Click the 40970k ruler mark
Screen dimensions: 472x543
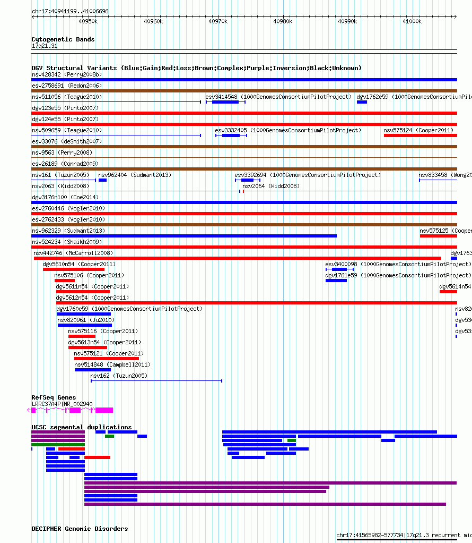[x=218, y=21]
